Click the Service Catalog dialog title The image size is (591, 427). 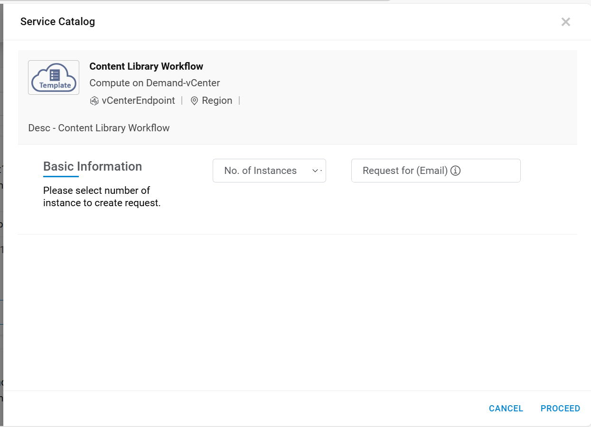click(x=57, y=22)
